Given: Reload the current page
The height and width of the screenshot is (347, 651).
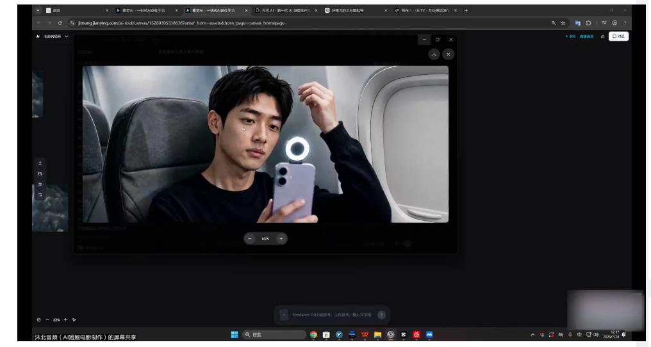Looking at the screenshot, I should [60, 23].
